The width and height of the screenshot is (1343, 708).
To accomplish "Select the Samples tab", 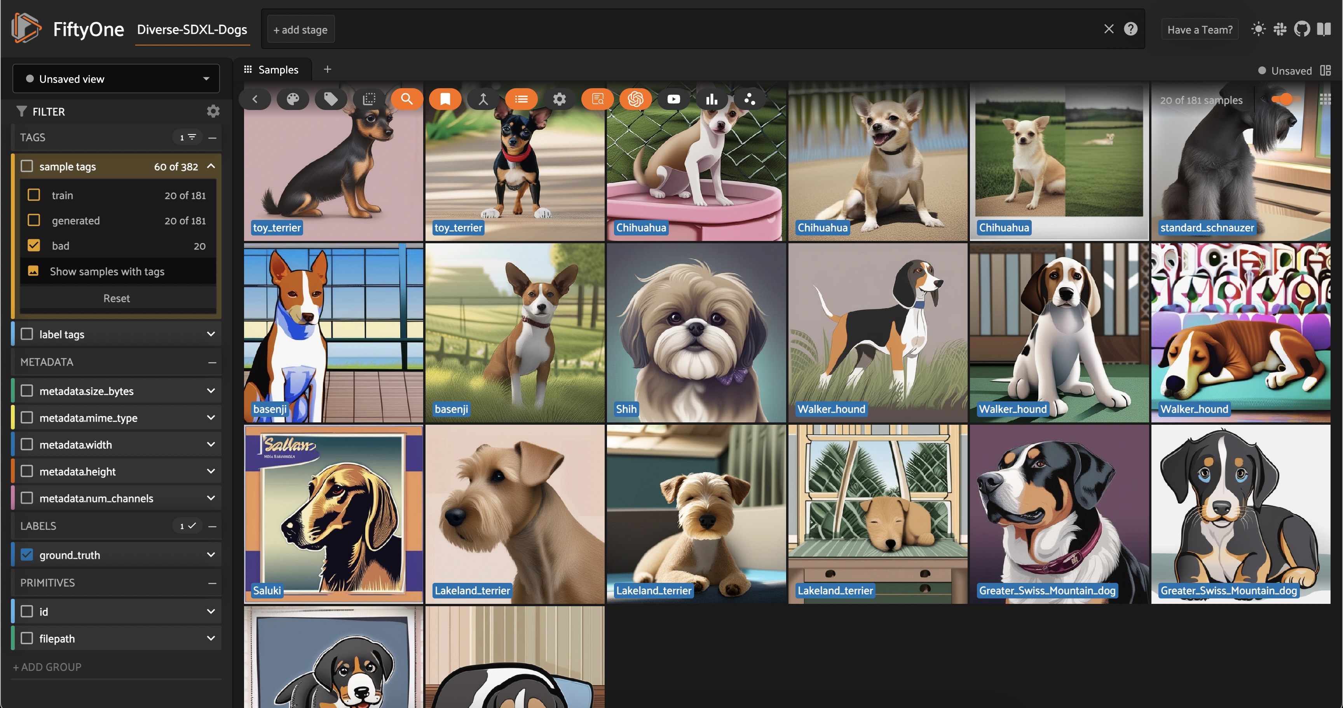I will point(272,70).
